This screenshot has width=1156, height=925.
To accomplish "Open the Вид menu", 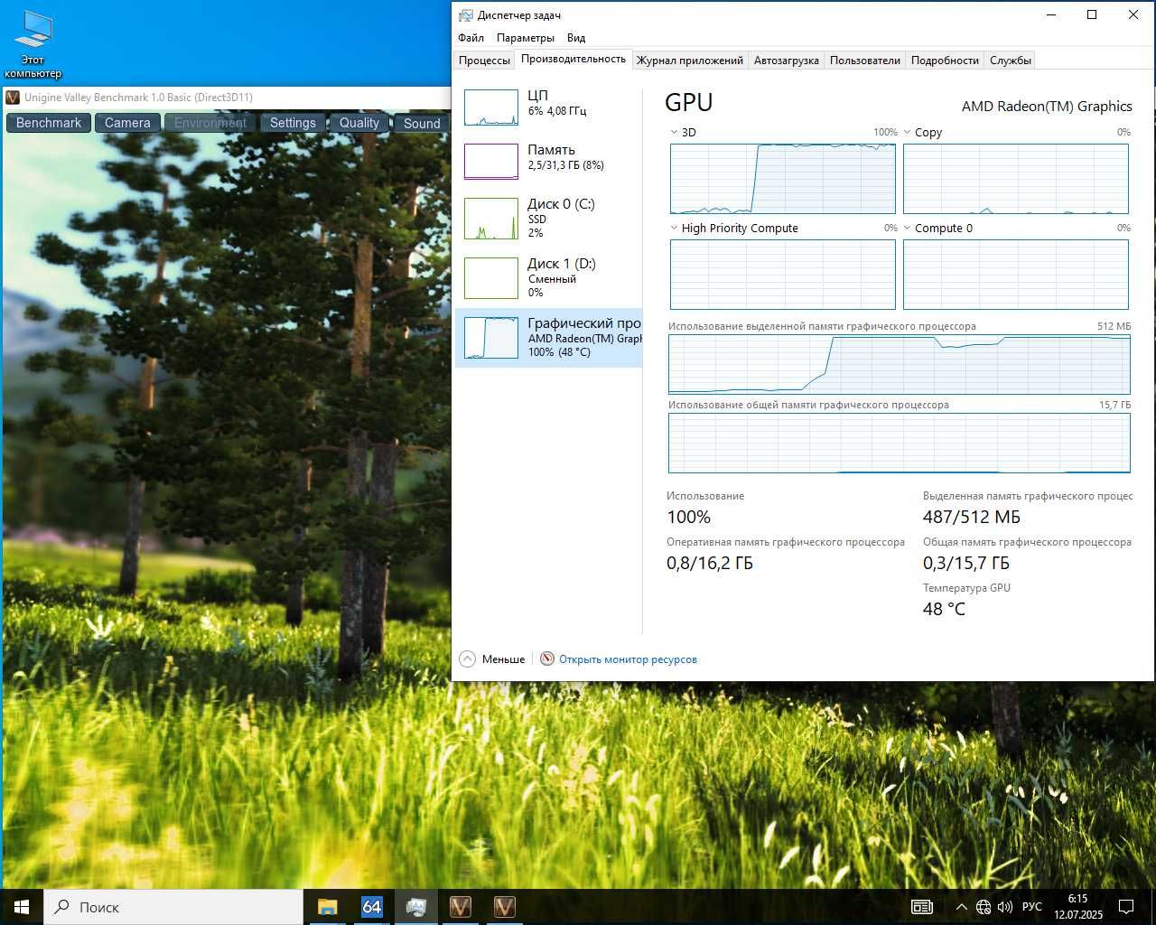I will point(576,38).
